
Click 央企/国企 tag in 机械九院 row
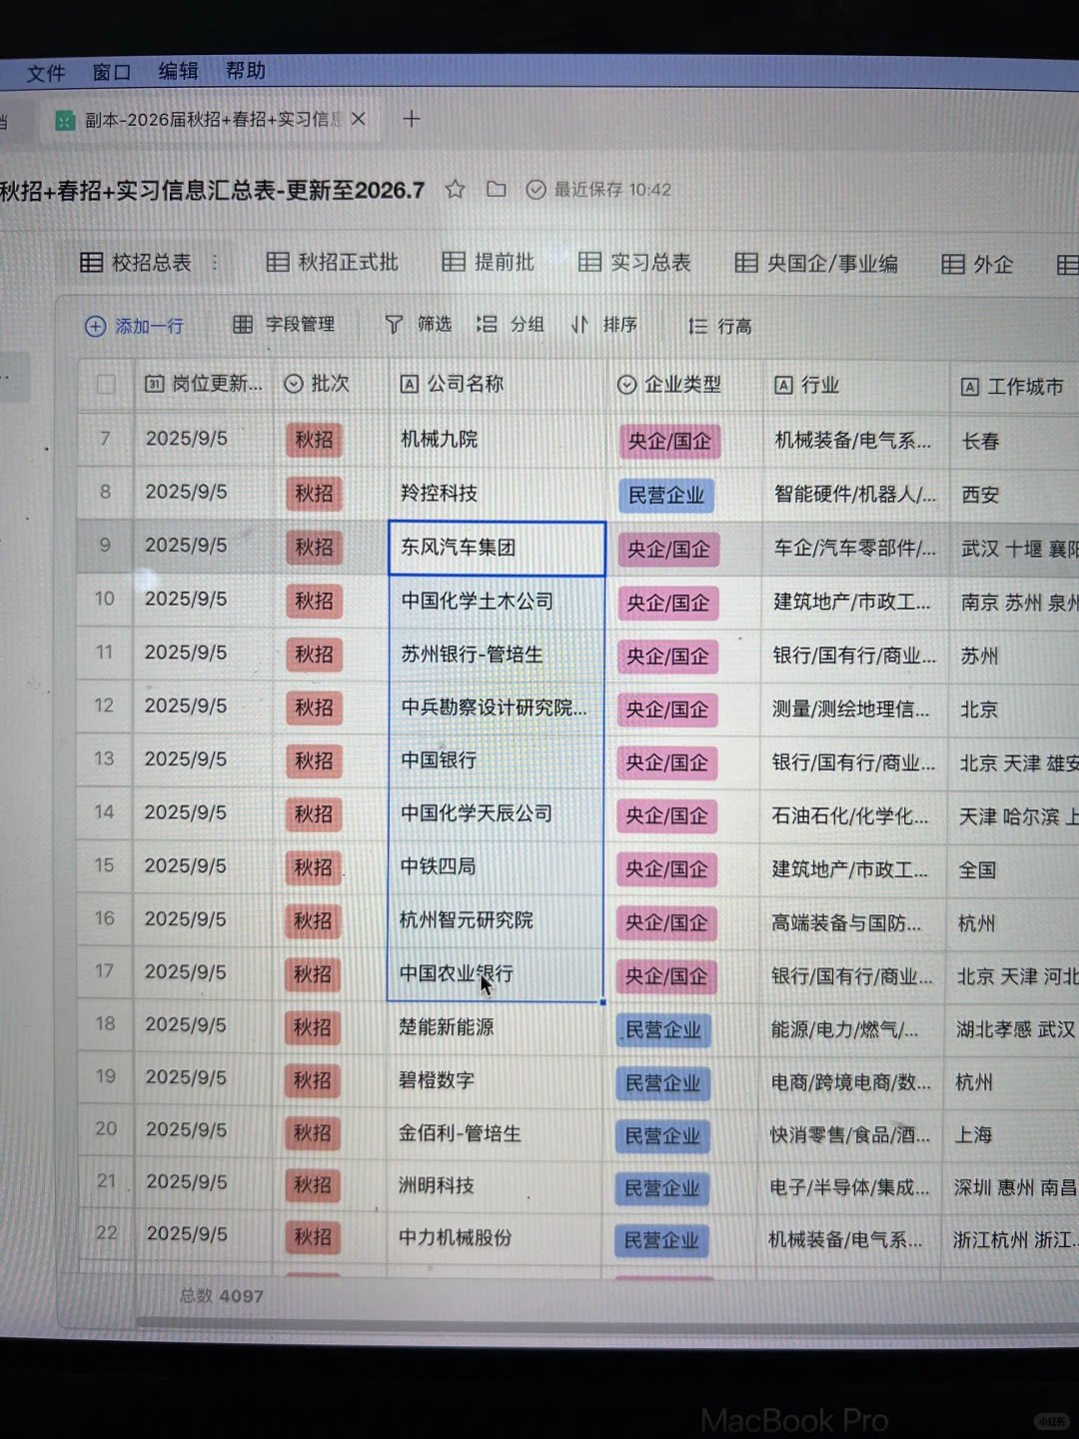pos(669,441)
